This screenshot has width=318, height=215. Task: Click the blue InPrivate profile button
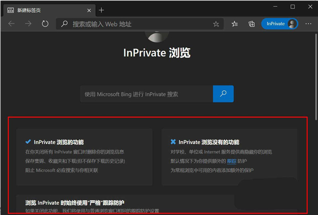click(279, 24)
